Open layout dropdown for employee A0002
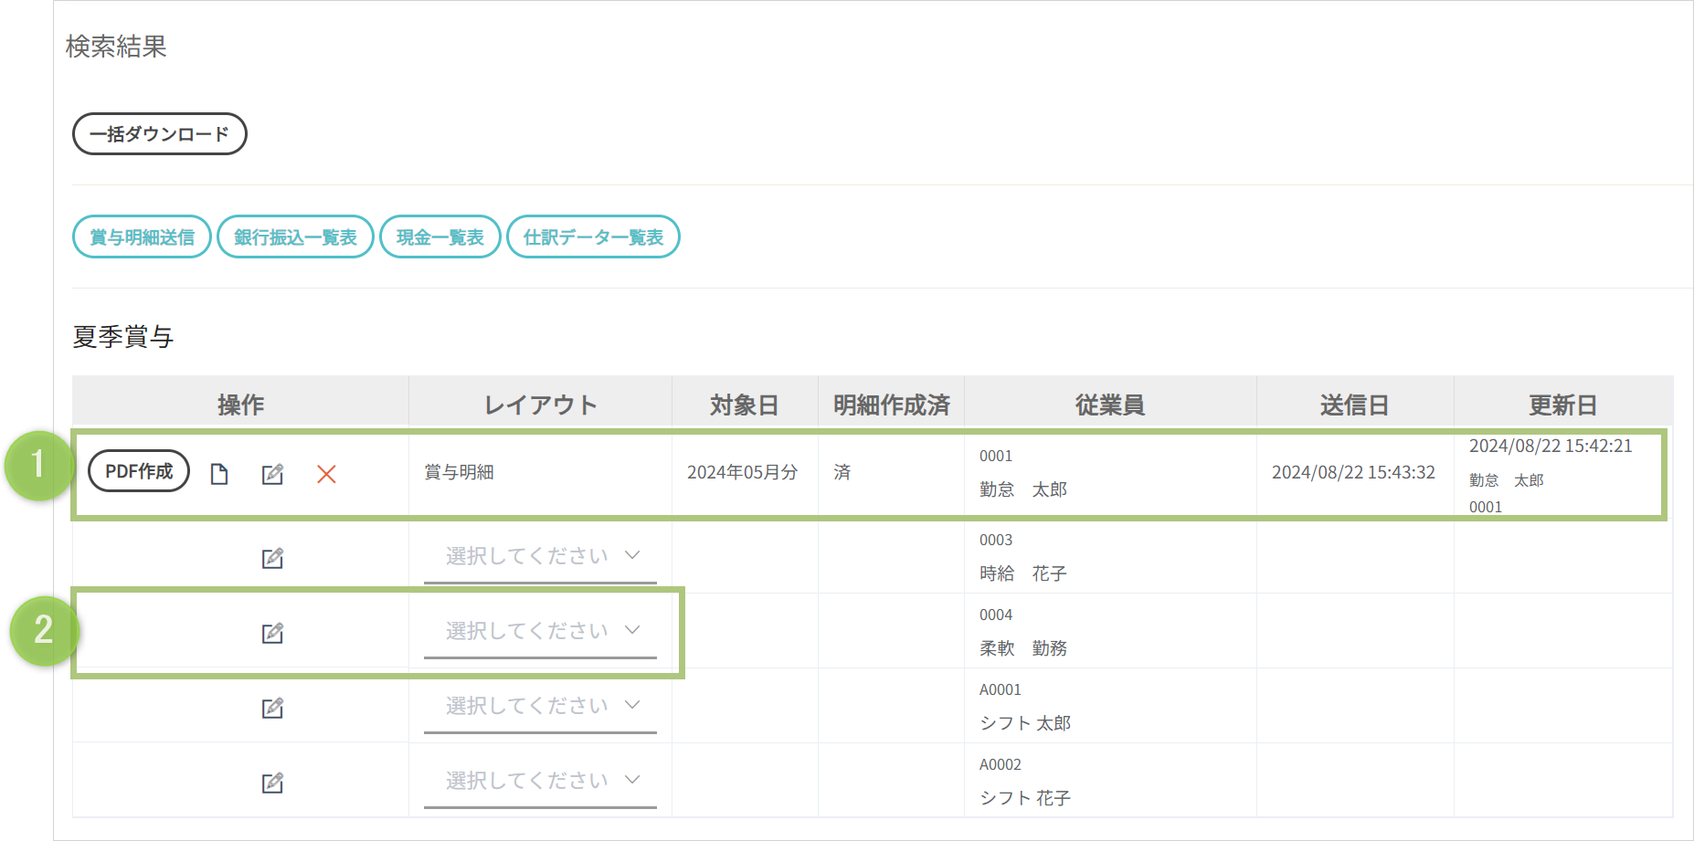 coord(540,781)
